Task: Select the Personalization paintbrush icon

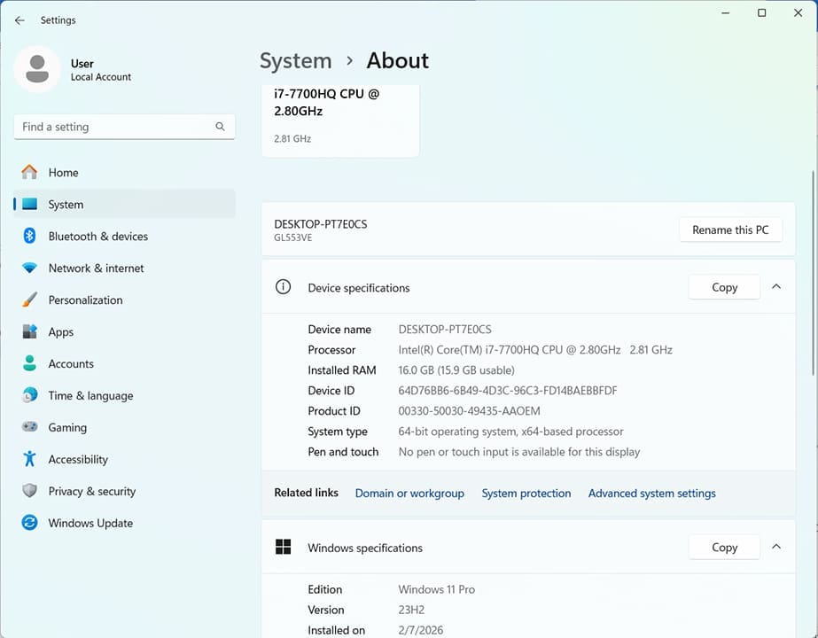Action: tap(30, 300)
